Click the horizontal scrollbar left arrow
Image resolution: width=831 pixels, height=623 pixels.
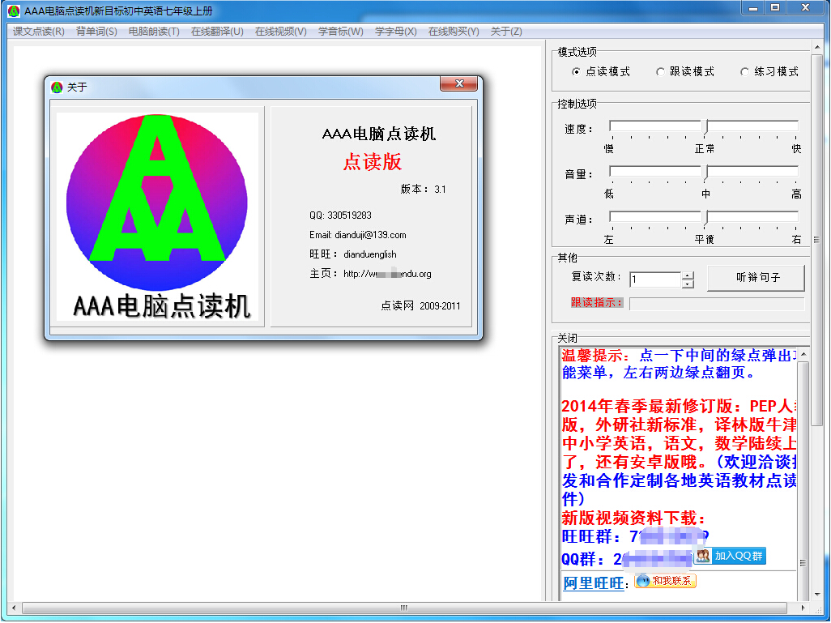pyautogui.click(x=14, y=608)
